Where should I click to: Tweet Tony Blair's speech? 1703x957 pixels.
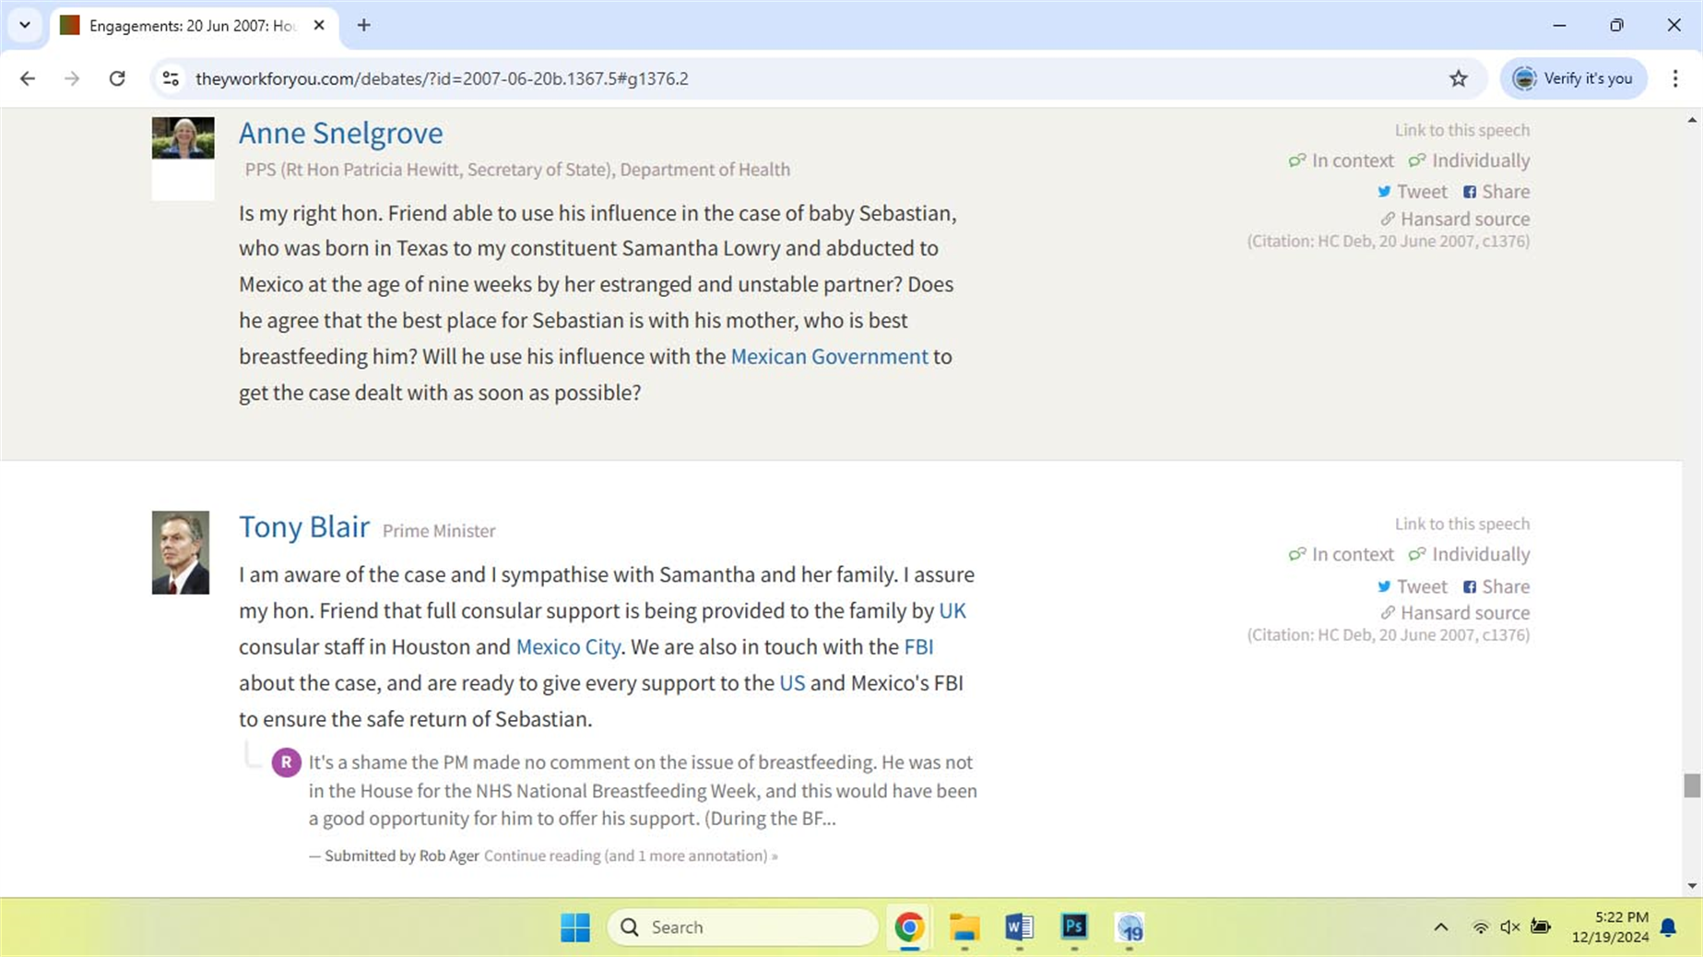tap(1412, 586)
